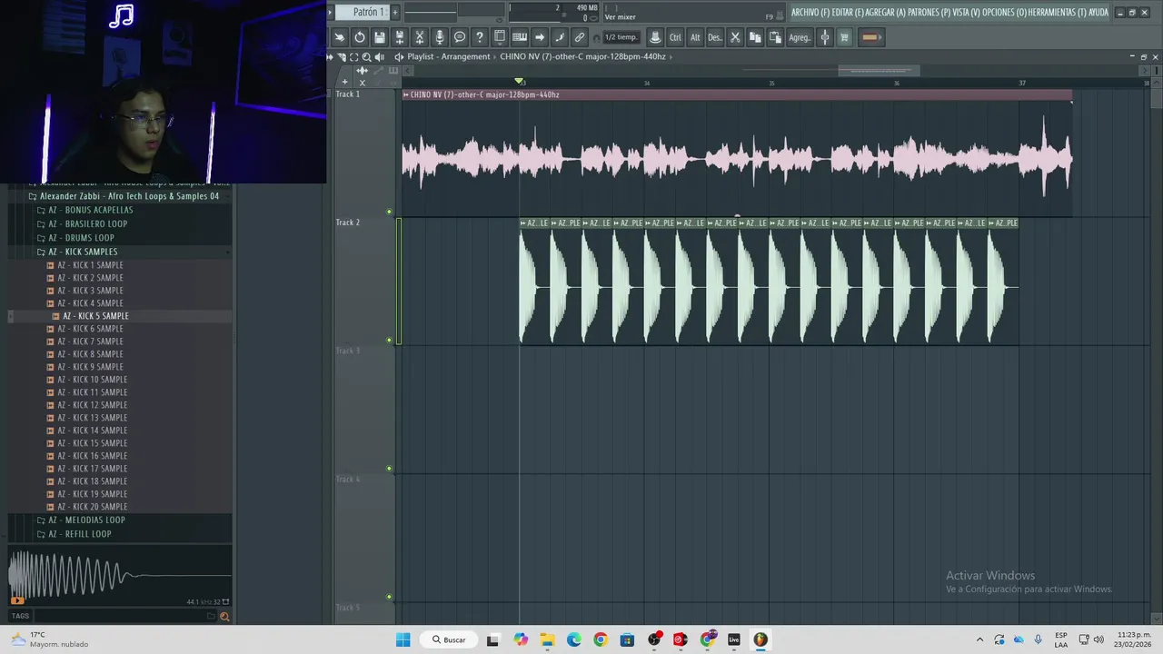Open the FL Studio taskbar icon
1163x654 pixels.
tap(760, 639)
